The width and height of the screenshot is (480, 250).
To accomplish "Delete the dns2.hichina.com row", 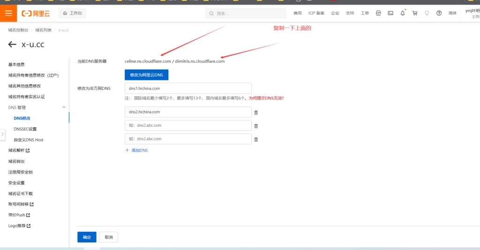I will (x=256, y=112).
